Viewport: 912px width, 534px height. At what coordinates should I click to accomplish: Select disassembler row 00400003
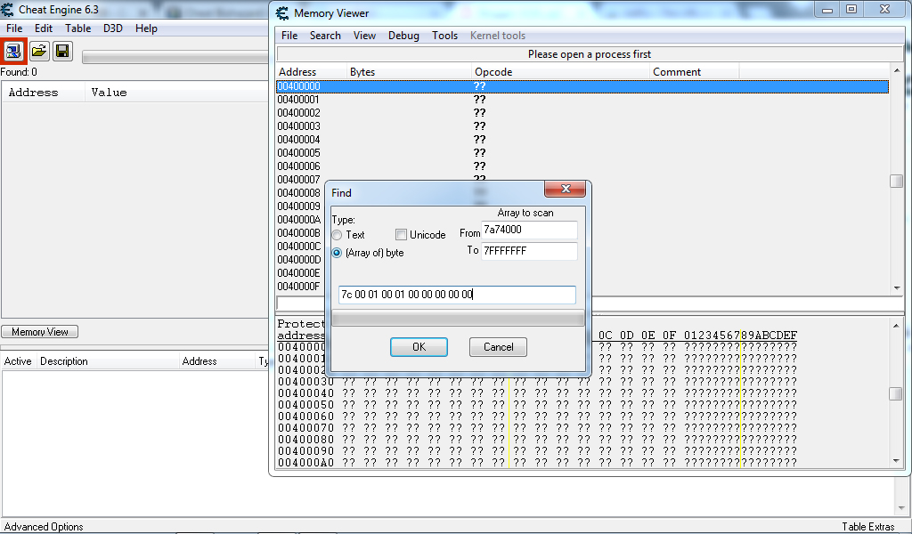(582, 126)
